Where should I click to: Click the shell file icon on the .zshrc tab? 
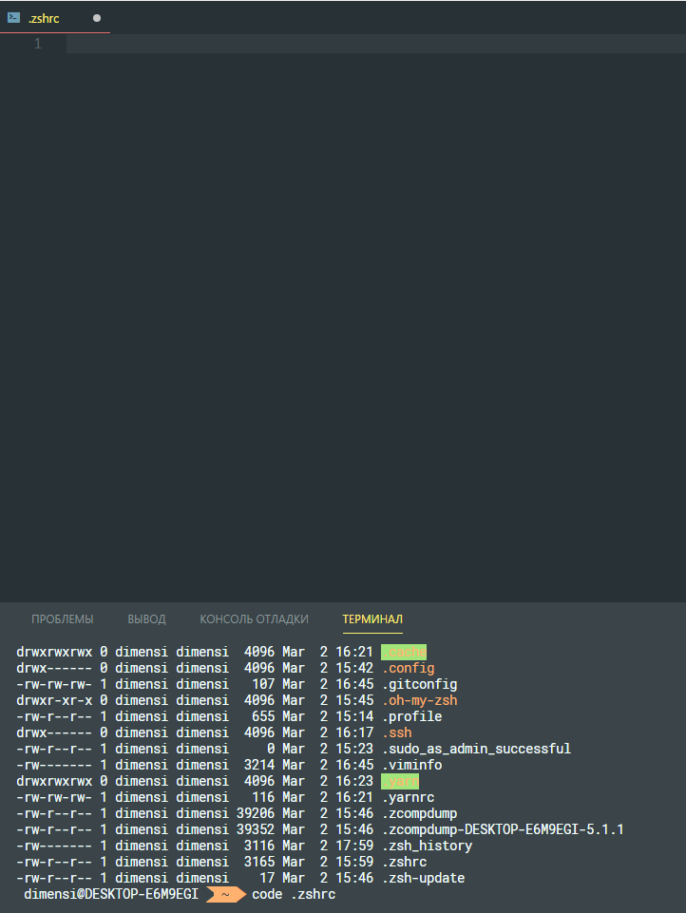(x=13, y=17)
